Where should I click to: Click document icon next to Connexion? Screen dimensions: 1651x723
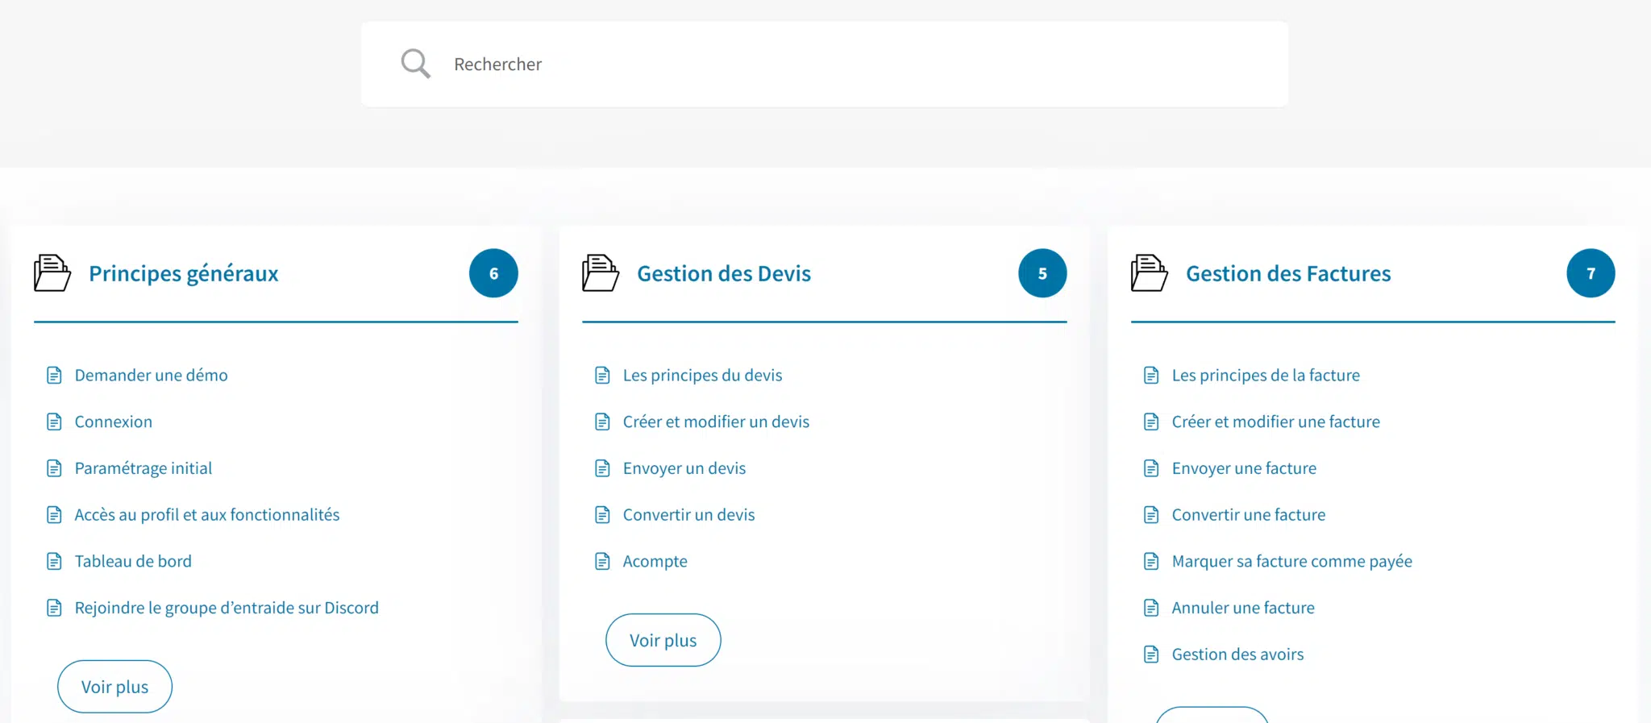click(x=54, y=422)
